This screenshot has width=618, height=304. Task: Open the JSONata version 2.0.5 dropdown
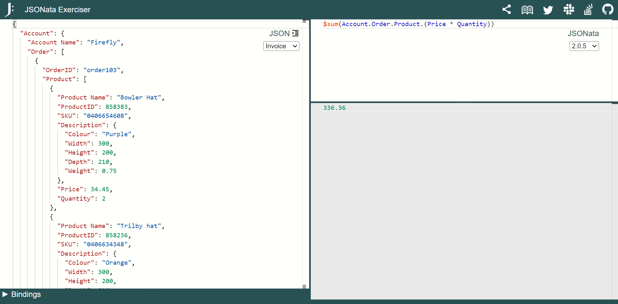point(584,46)
